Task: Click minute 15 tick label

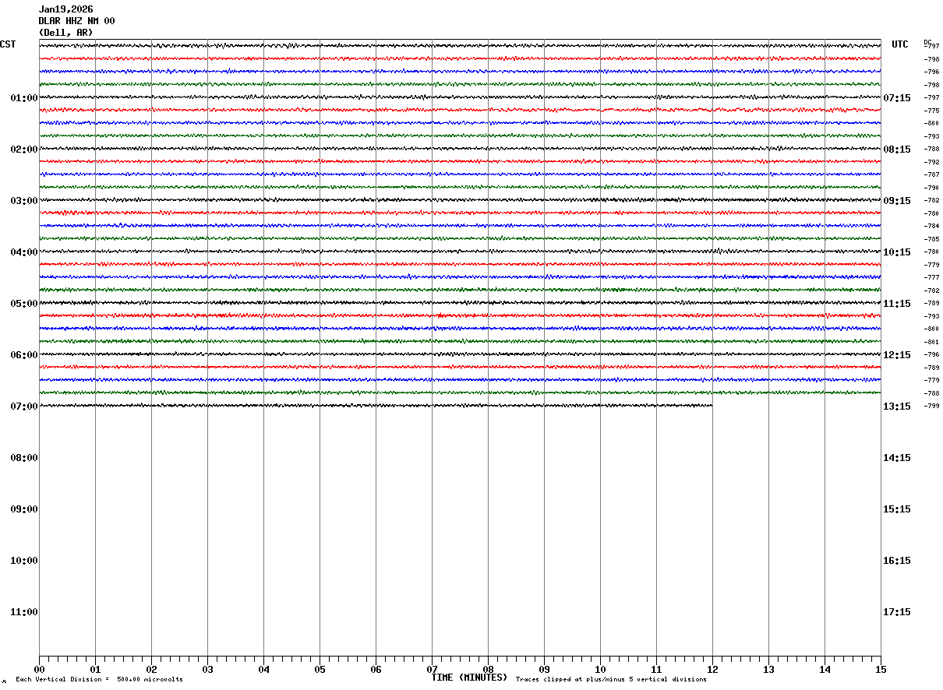Action: [881, 669]
